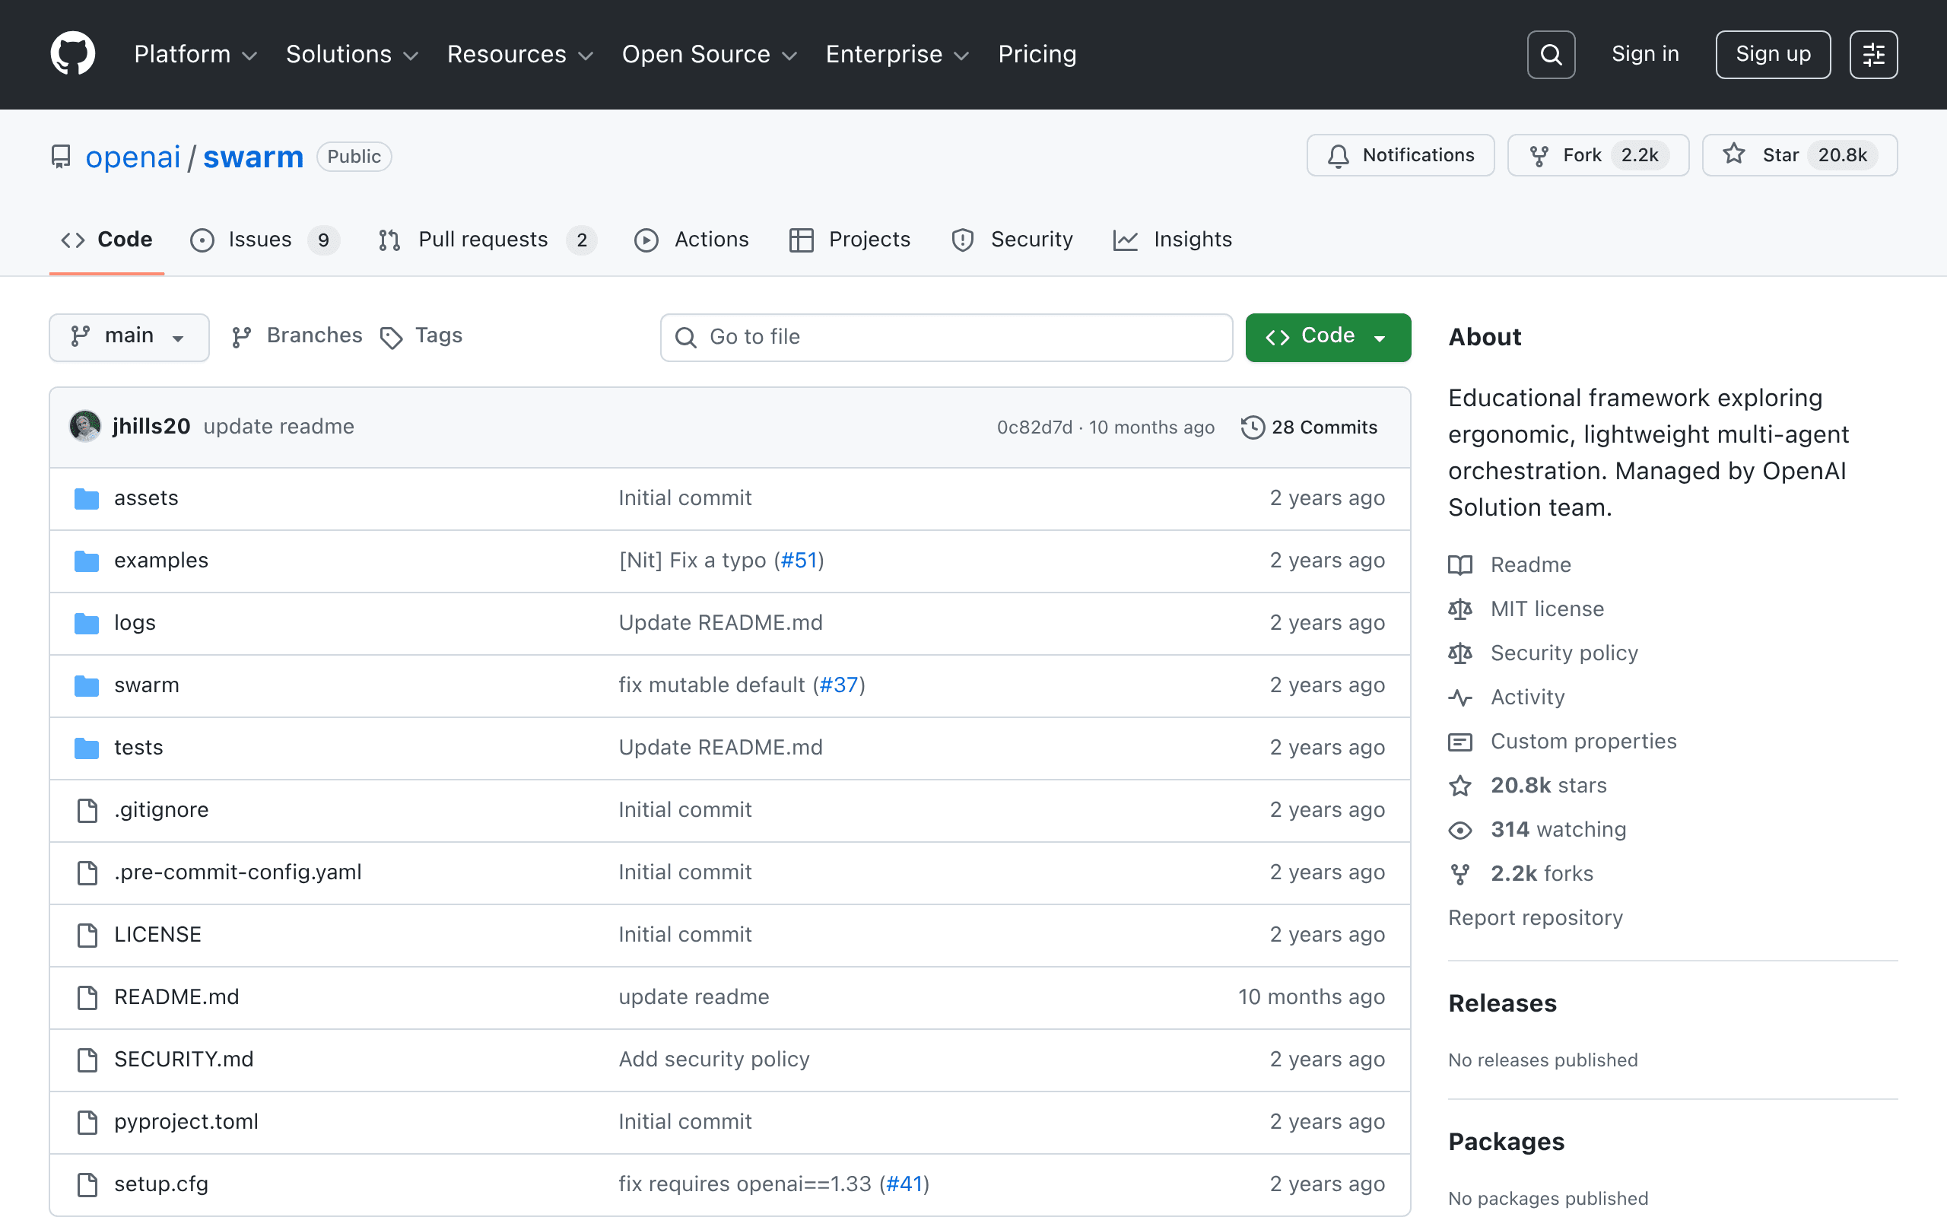Screen dimensions: 1947x1217
Task: Click the jhills20 avatar image
Action: (x=85, y=427)
